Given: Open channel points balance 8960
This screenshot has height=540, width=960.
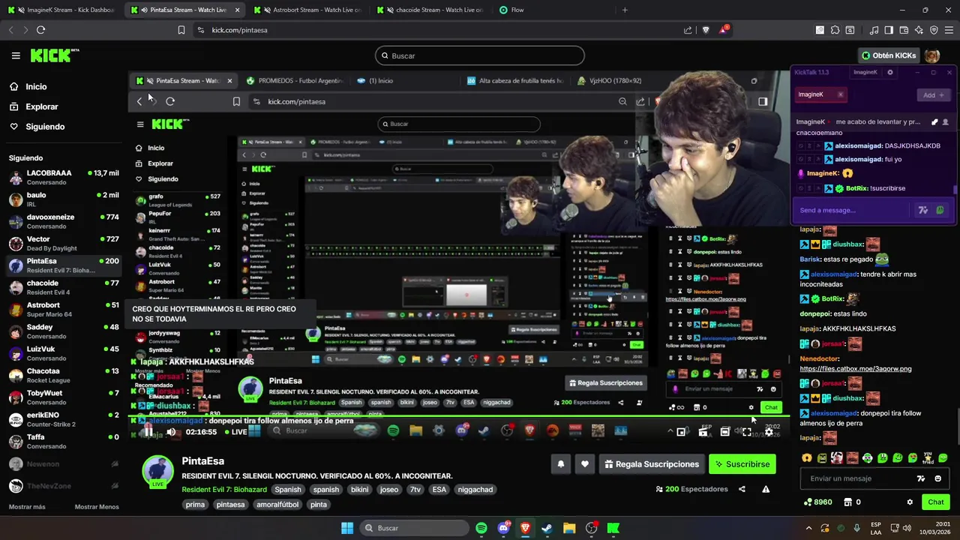Looking at the screenshot, I should 817,502.
